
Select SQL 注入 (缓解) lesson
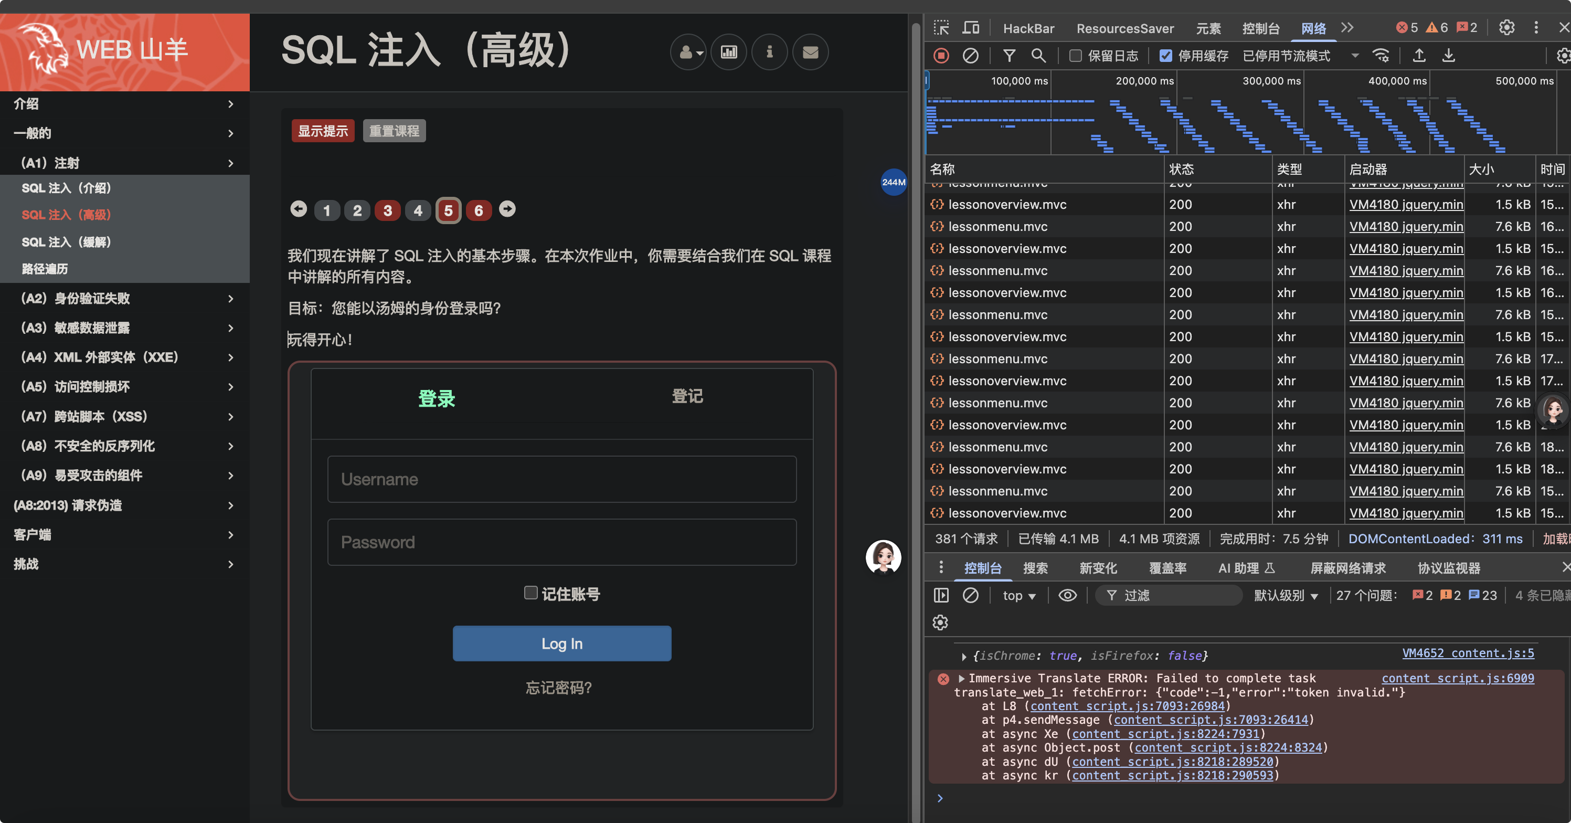(x=67, y=242)
